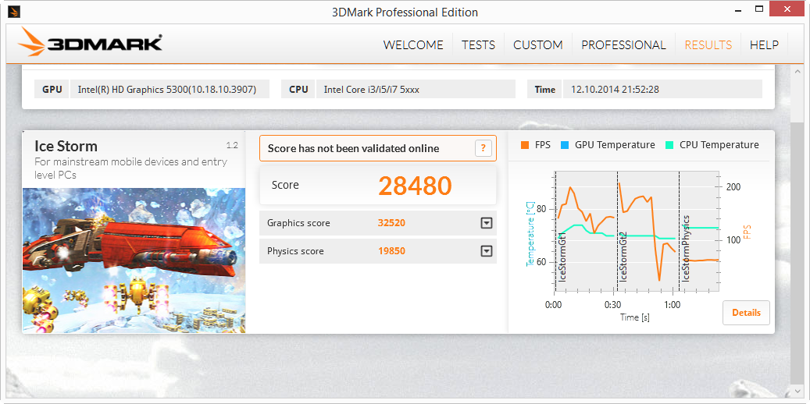Click the orange FPS legend swatch
Screen dimensions: 810x404
(525, 145)
